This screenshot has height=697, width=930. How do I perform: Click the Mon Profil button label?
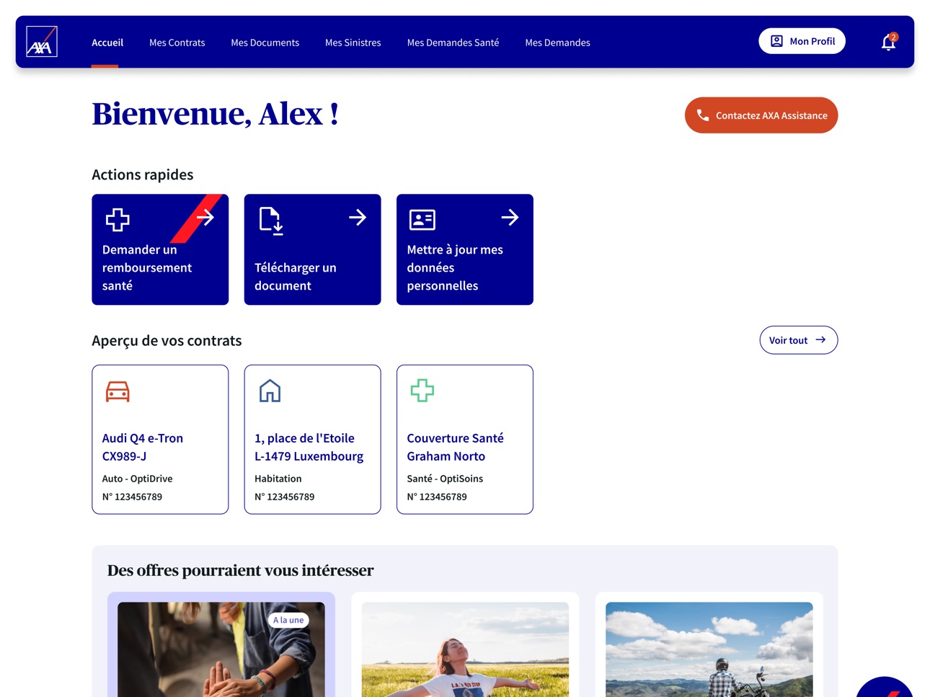(x=812, y=41)
